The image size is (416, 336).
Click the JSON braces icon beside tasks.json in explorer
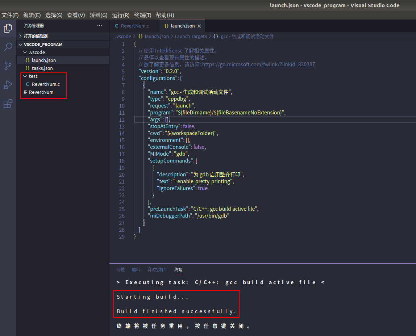[27, 68]
